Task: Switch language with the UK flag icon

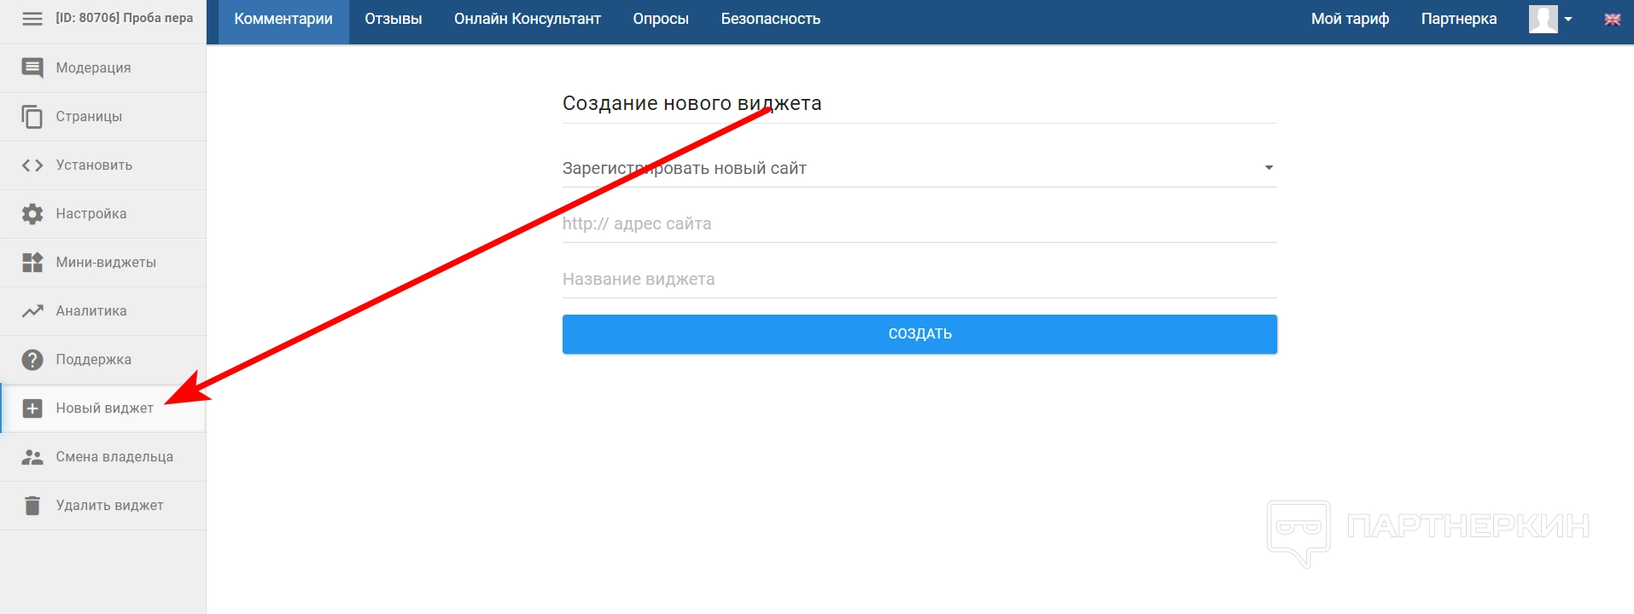Action: (1612, 20)
